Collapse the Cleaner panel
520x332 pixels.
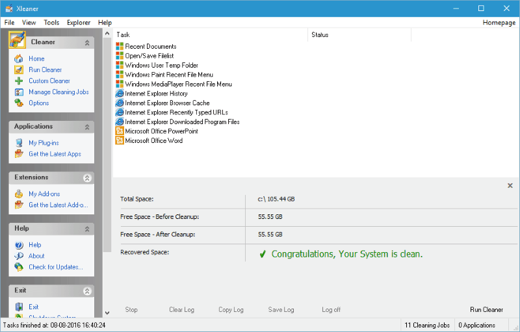coord(87,43)
